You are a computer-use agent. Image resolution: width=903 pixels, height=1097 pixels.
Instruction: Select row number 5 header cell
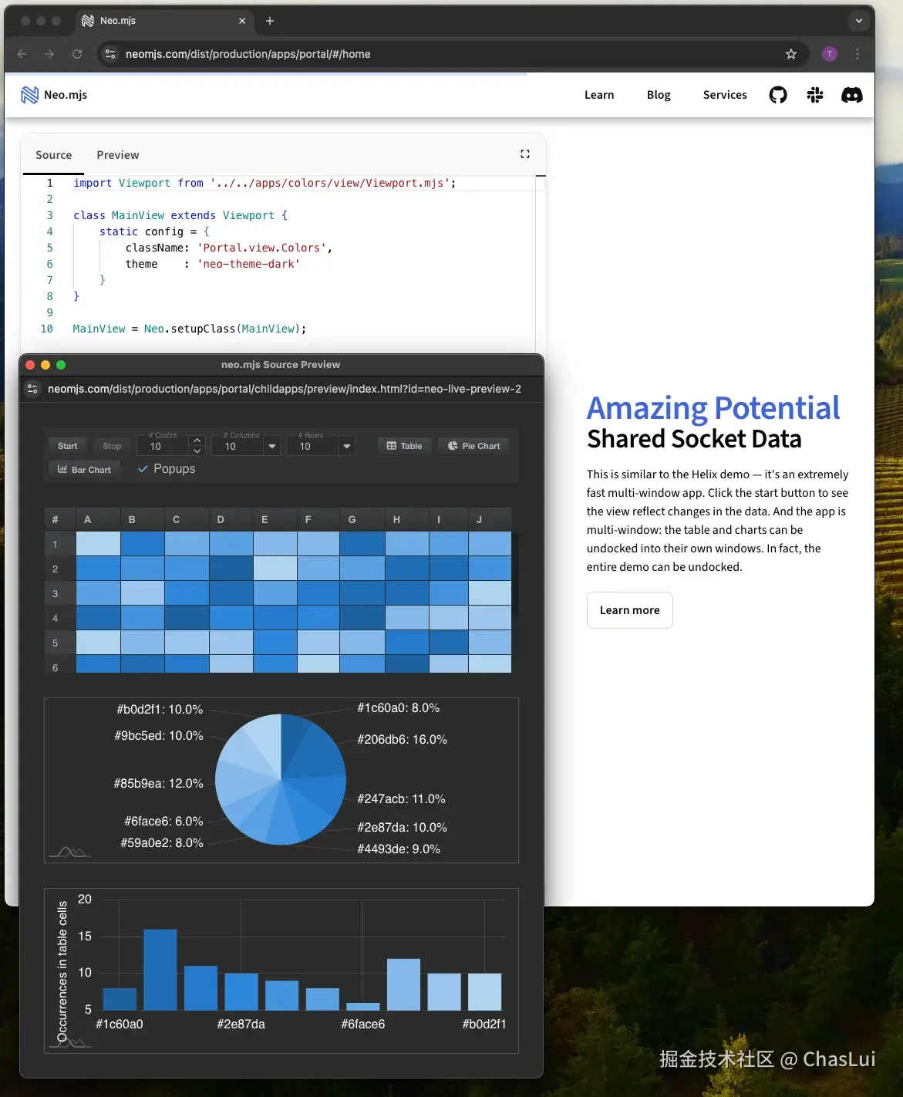pyautogui.click(x=60, y=643)
